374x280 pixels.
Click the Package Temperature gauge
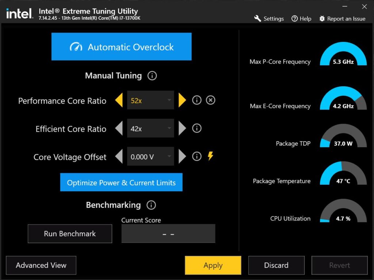click(343, 173)
